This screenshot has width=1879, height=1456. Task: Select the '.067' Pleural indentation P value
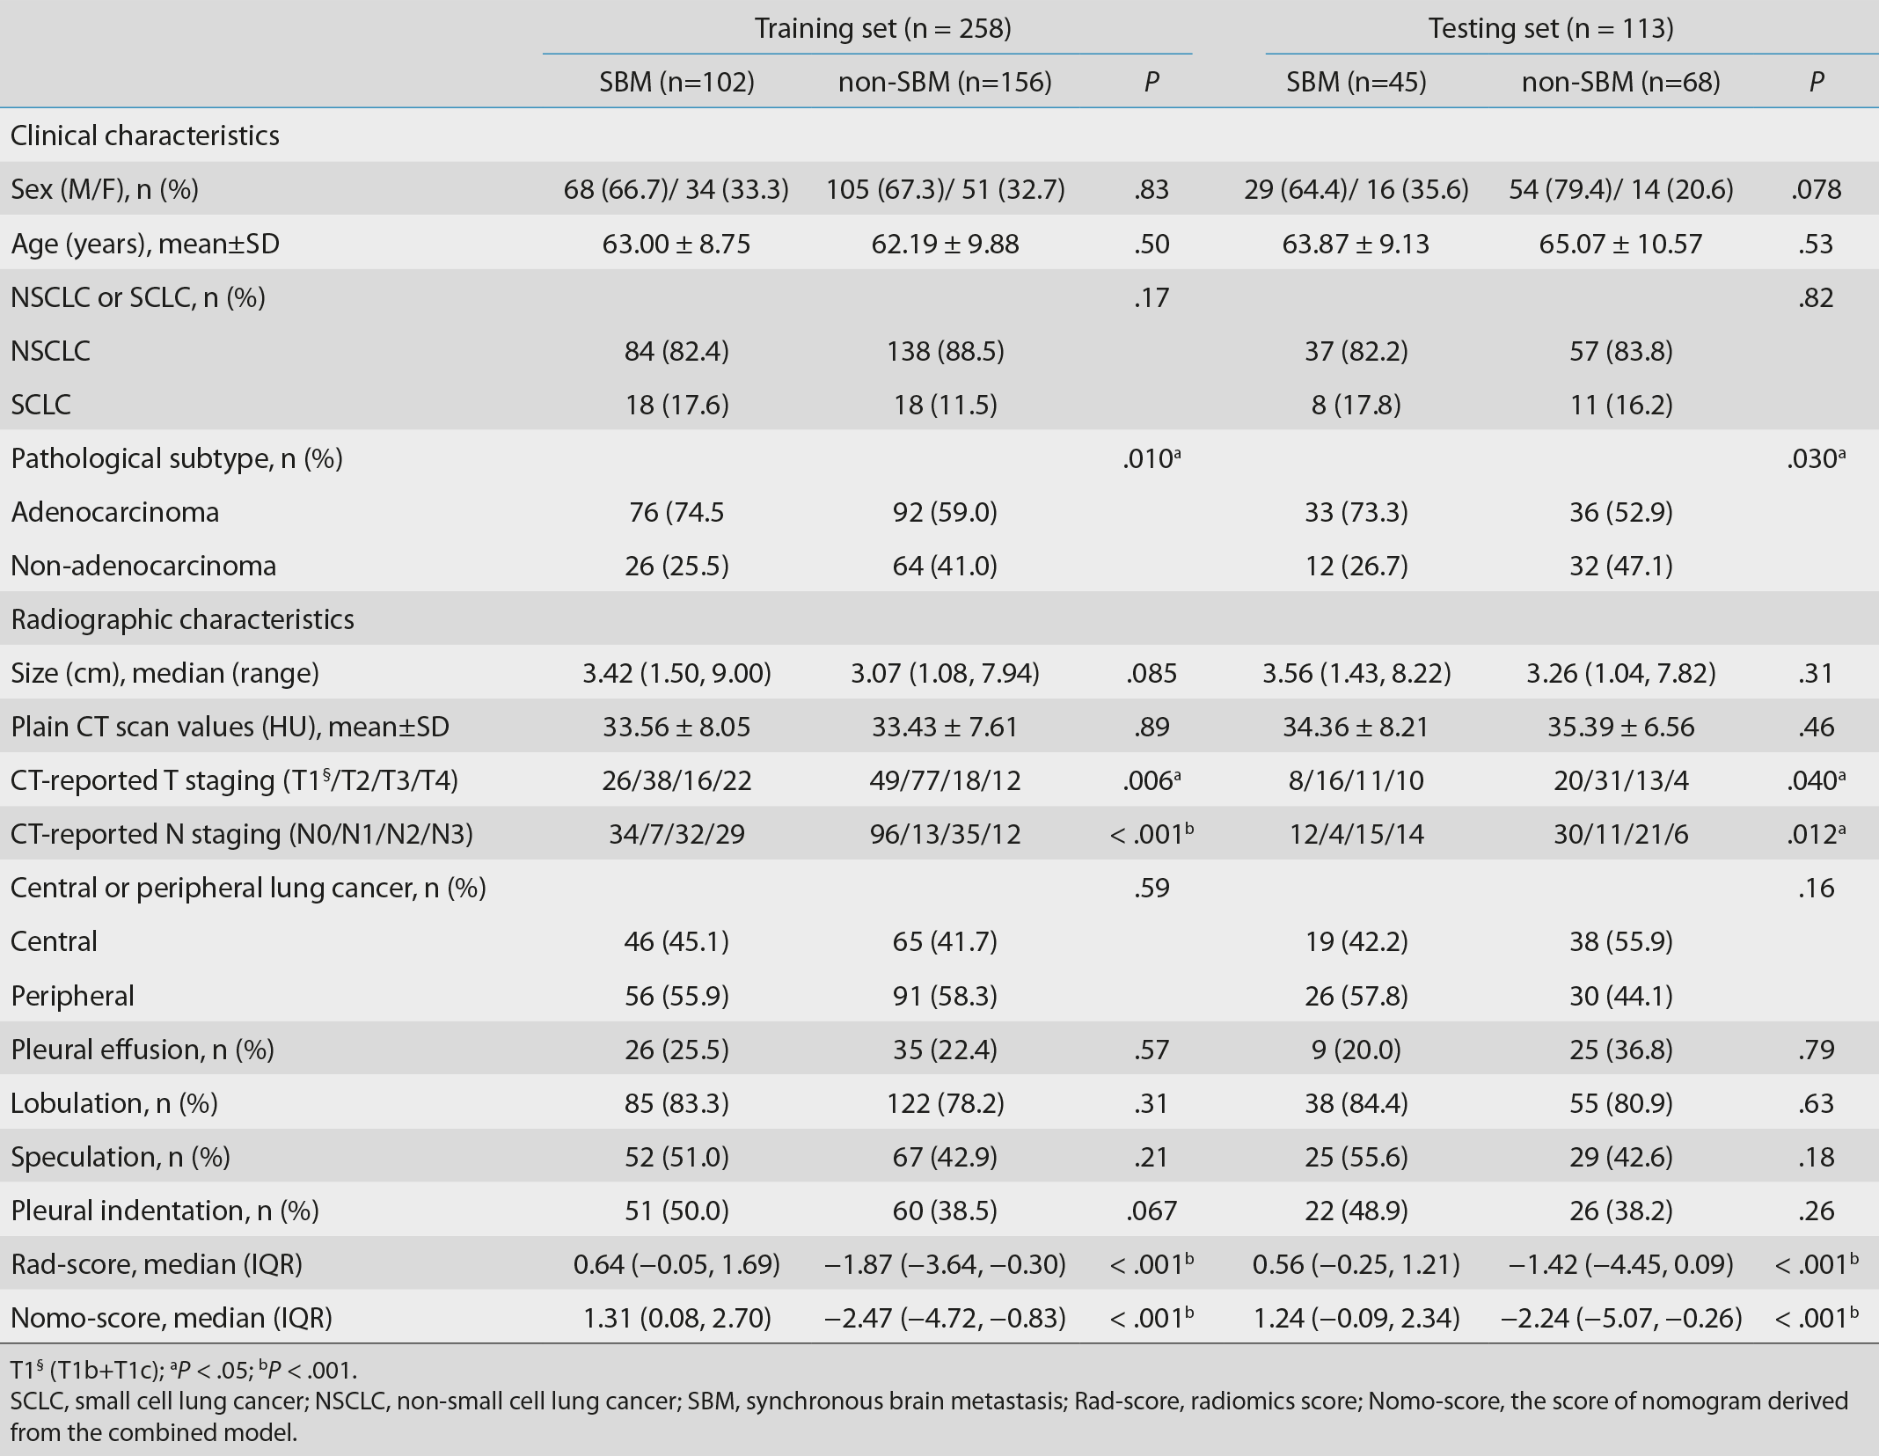pyautogui.click(x=1152, y=1211)
